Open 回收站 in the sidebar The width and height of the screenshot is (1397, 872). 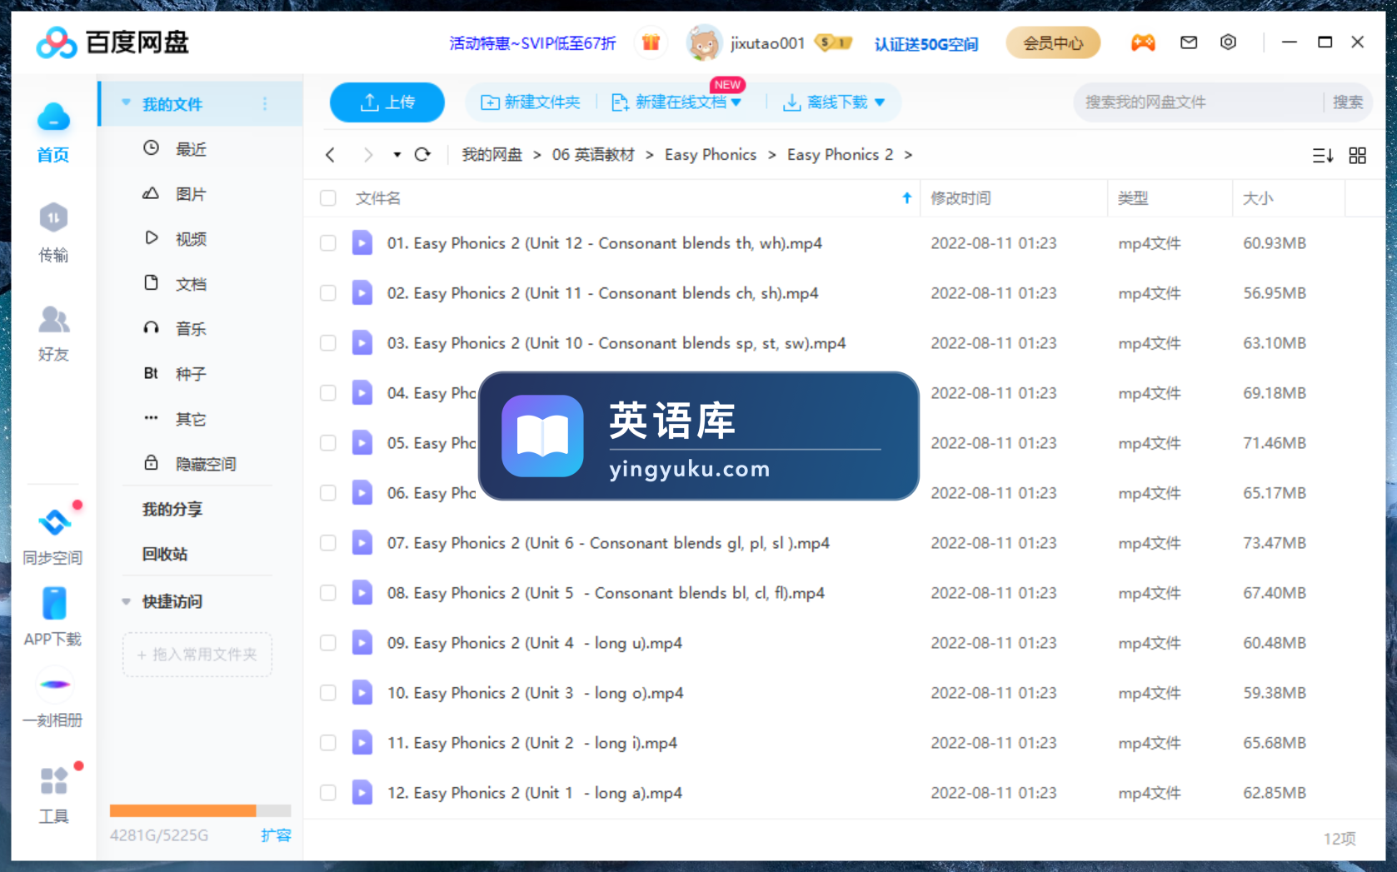(165, 554)
